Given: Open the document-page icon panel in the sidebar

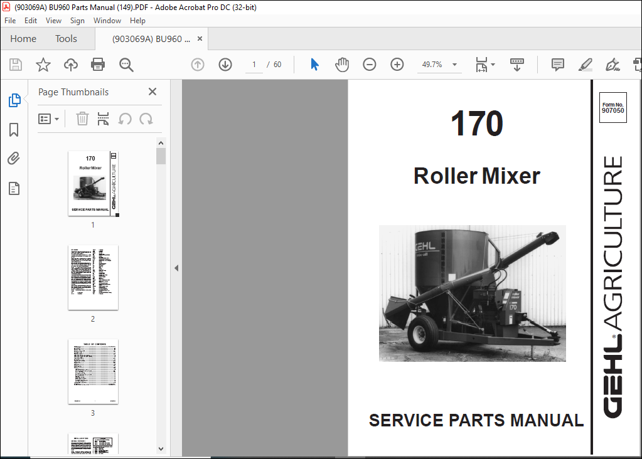Looking at the screenshot, I should (x=14, y=189).
